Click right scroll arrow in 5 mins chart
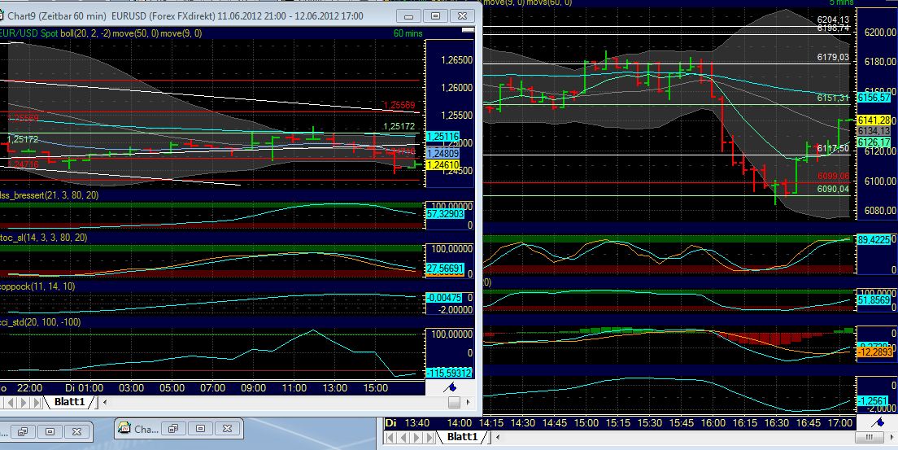This screenshot has width=898, height=450. pos(890,438)
